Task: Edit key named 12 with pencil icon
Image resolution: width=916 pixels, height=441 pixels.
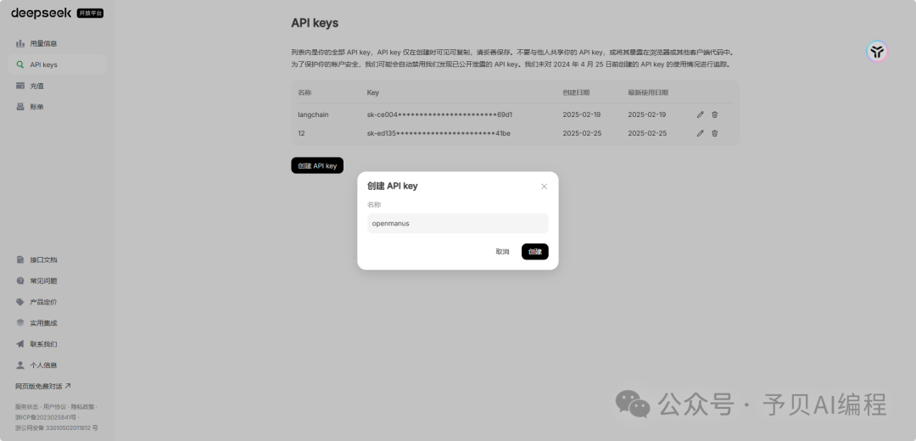Action: coord(700,133)
